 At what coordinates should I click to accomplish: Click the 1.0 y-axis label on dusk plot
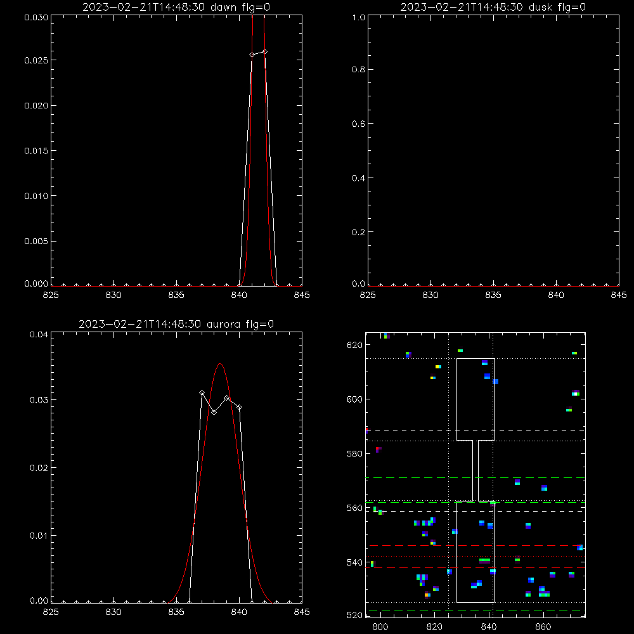(359, 18)
